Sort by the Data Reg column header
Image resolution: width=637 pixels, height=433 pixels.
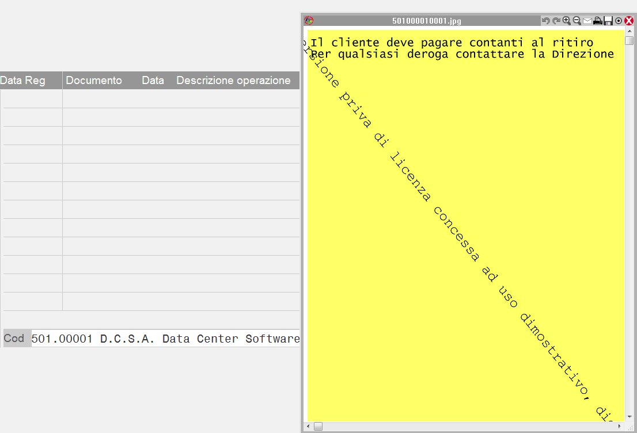tap(23, 81)
